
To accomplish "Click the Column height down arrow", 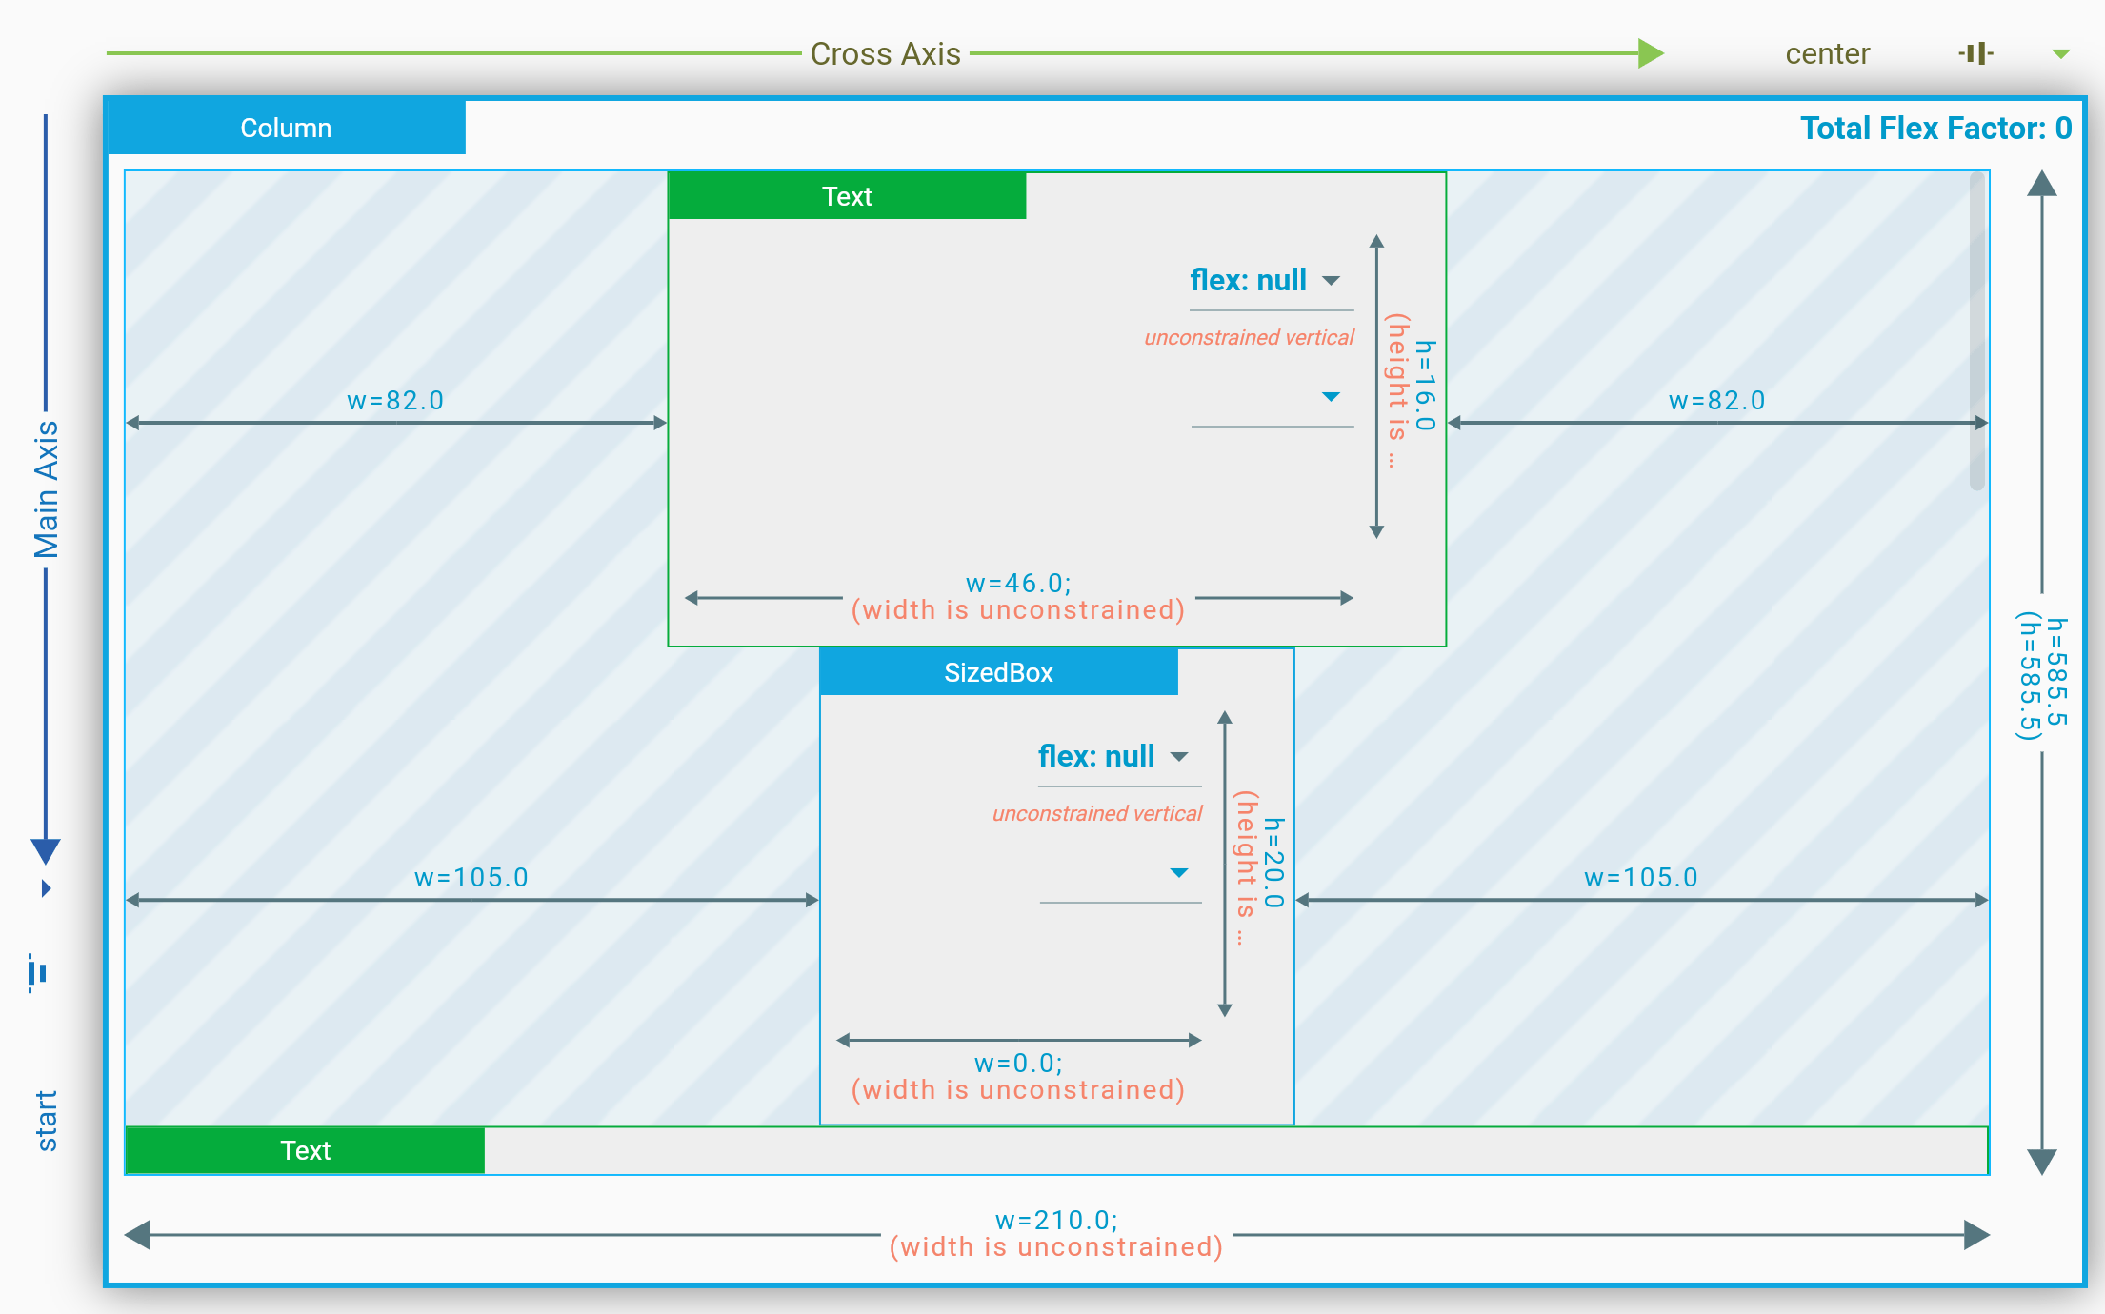I will [x=2041, y=1161].
